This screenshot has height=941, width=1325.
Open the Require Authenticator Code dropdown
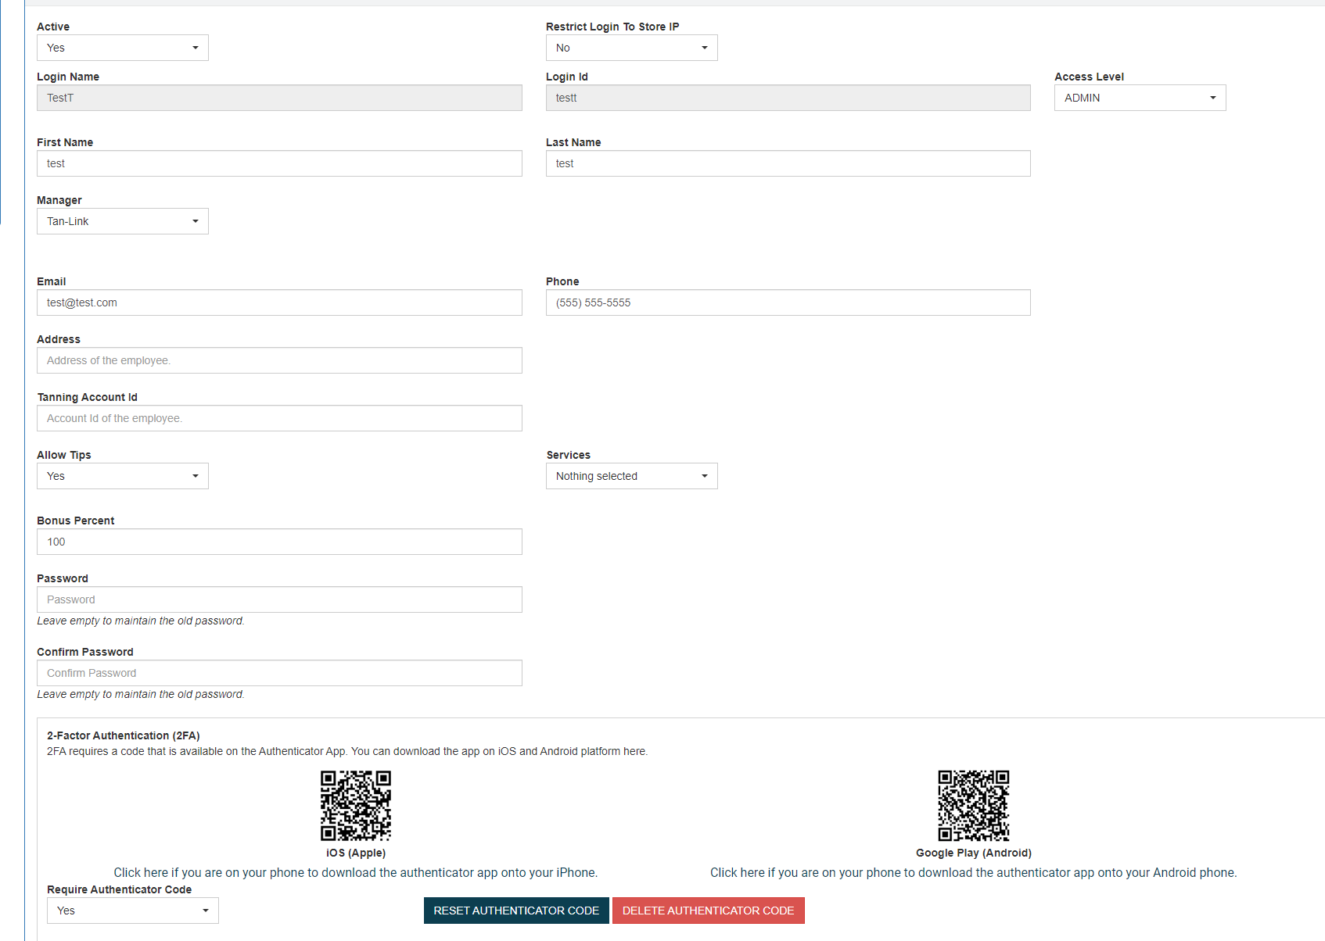tap(133, 911)
